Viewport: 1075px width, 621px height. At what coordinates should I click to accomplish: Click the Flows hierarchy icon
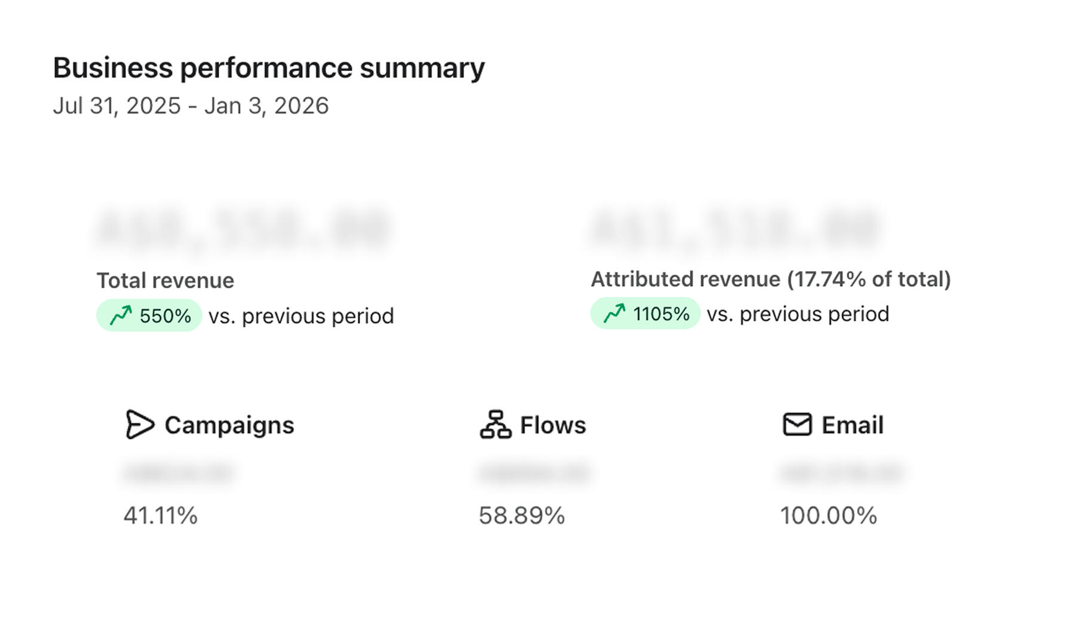click(495, 425)
